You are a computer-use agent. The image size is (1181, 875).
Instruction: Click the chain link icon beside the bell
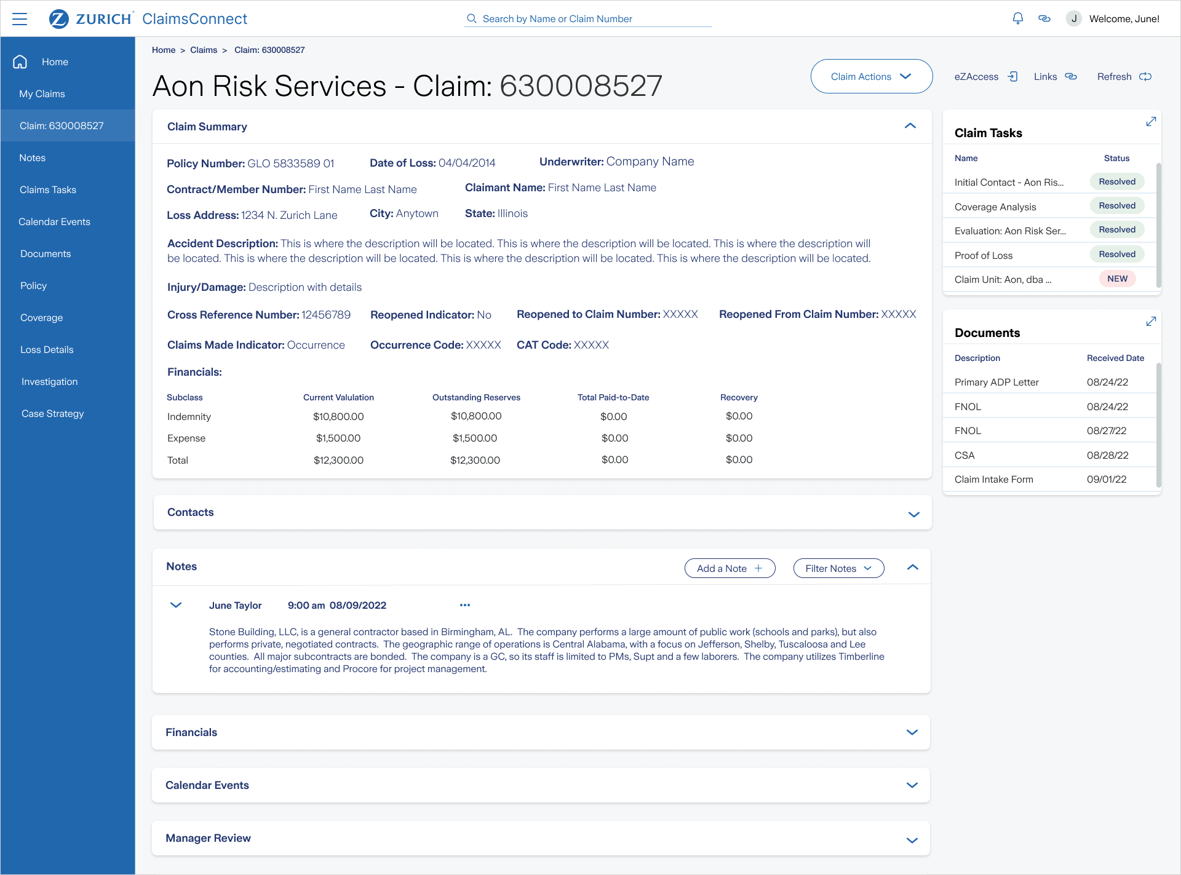(x=1044, y=18)
